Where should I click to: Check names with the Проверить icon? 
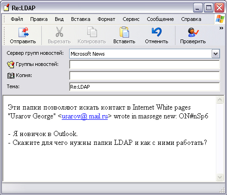193,32
